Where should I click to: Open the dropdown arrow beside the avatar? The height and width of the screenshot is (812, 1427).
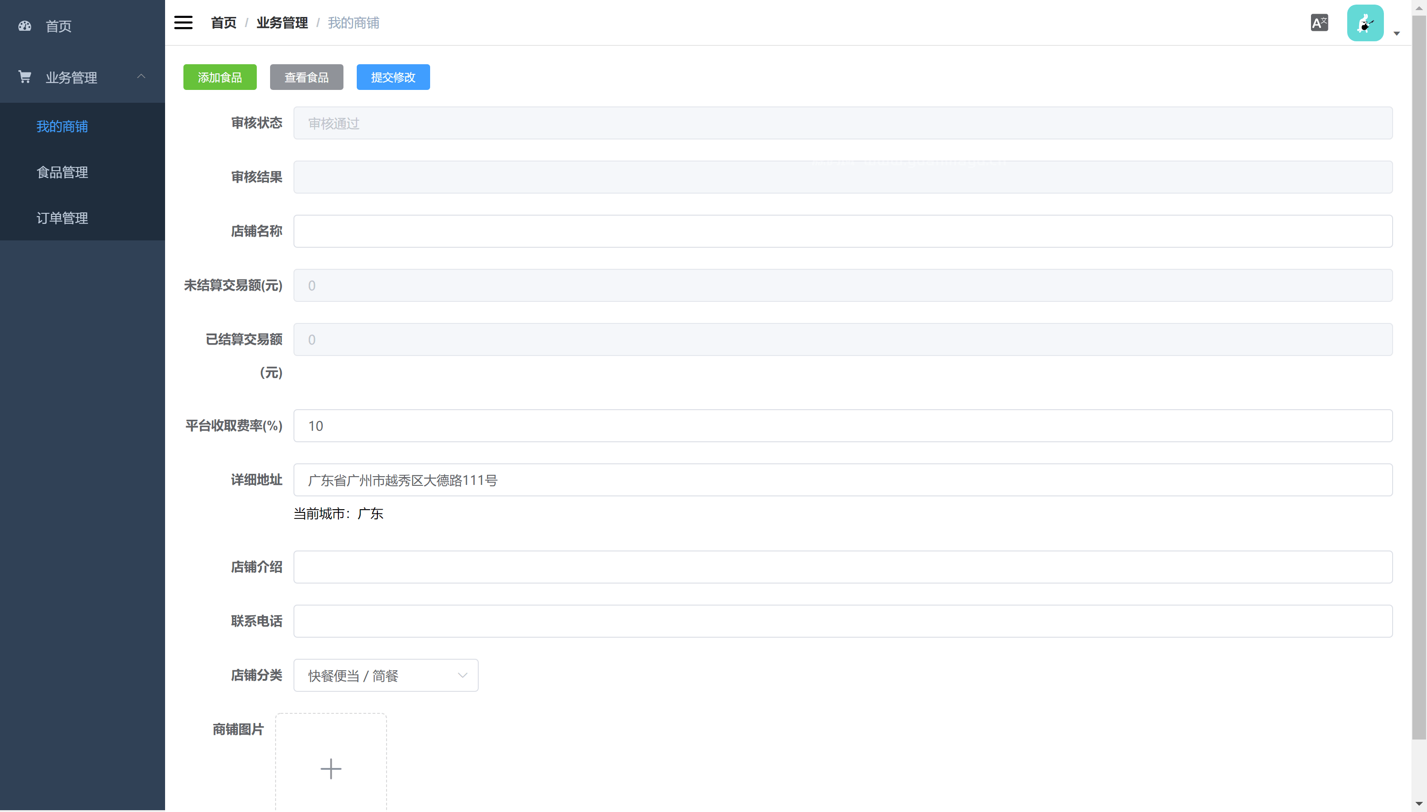pos(1396,33)
